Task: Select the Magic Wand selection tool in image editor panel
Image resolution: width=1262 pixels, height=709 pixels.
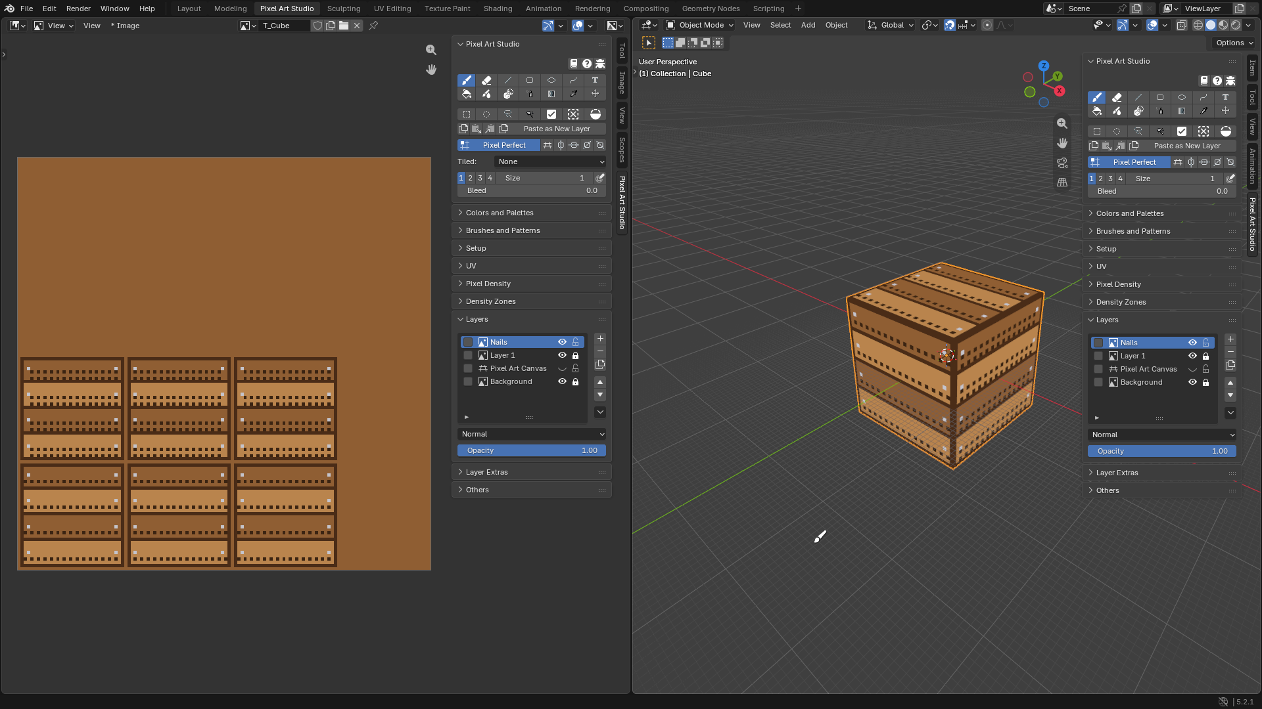Action: [x=530, y=114]
